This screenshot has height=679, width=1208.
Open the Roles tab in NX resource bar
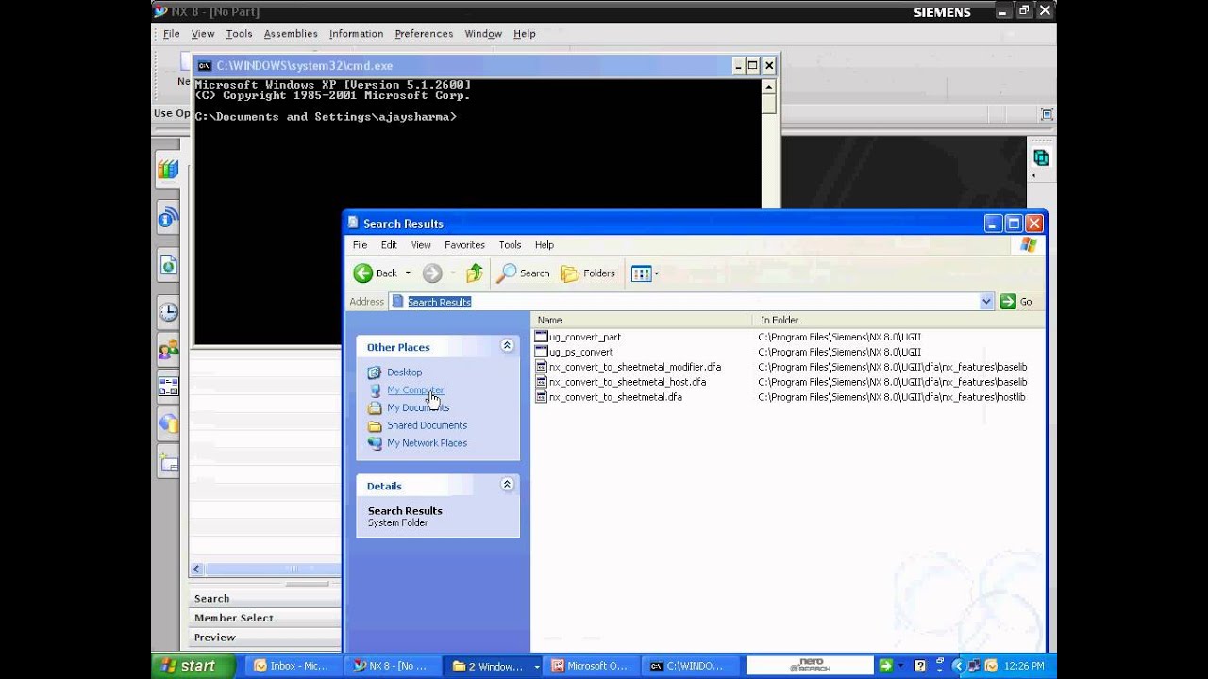tap(168, 351)
